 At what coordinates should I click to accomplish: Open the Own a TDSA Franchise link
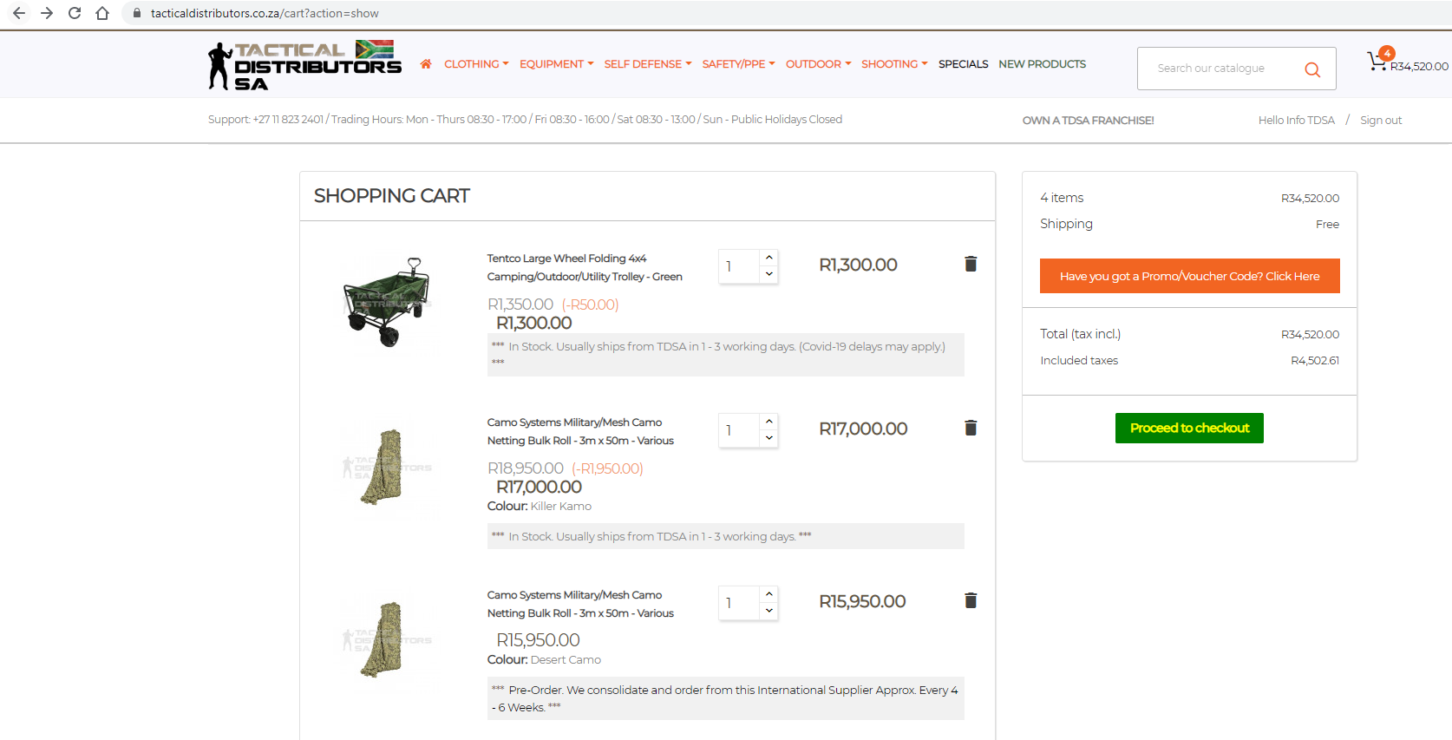click(x=1088, y=121)
